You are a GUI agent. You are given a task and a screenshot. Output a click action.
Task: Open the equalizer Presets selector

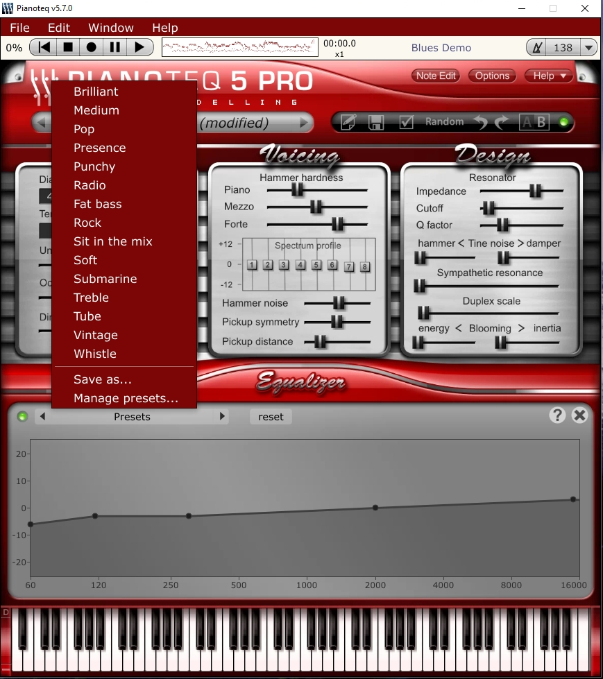[132, 417]
